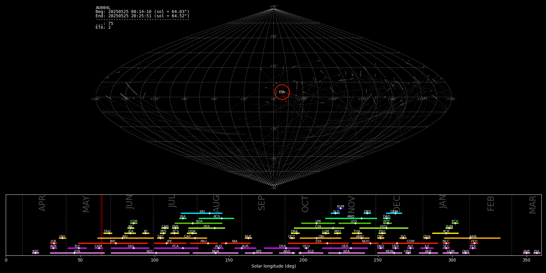Click the pink NZC shower activity bar

150,253
